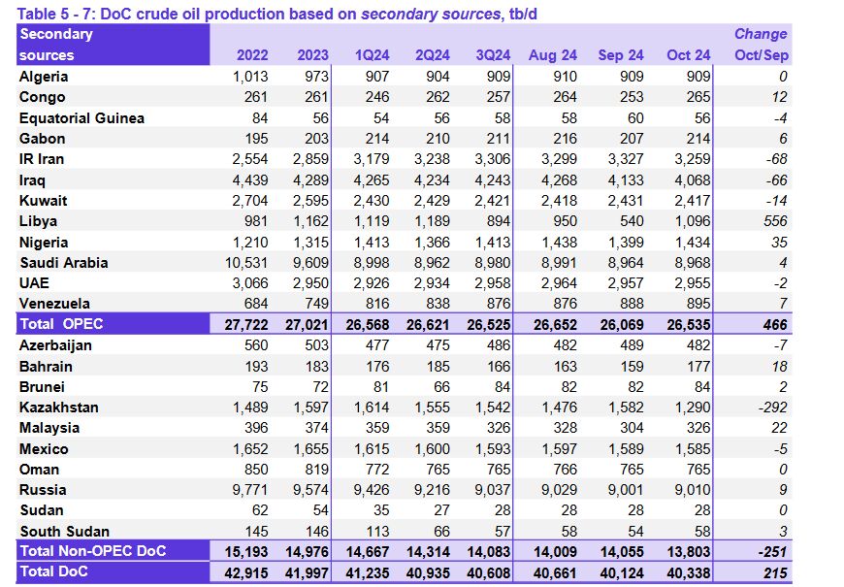Screen dimensions: 844x587
Task: Select the 'Total Non-OPEC DoC' row label
Action: [x=92, y=551]
